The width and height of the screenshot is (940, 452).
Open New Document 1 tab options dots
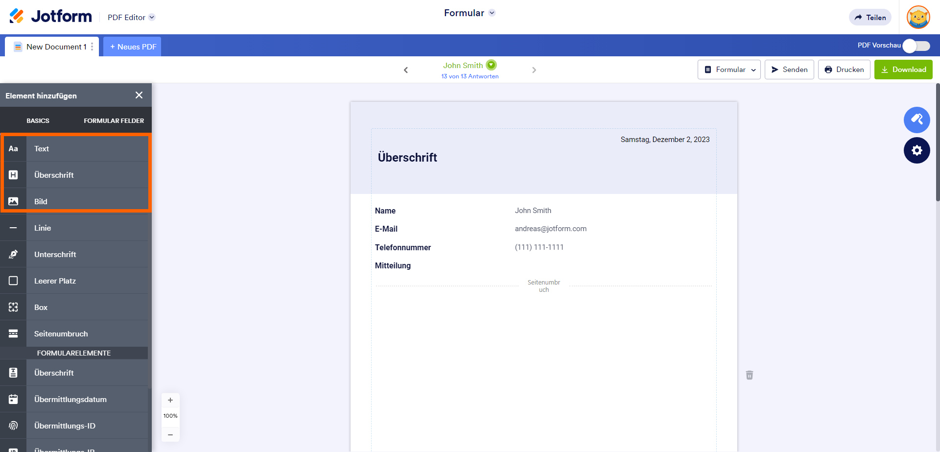coord(92,47)
